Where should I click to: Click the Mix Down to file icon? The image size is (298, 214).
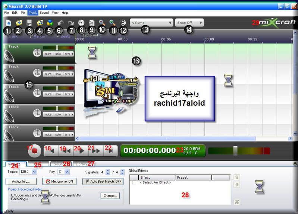coord(92,23)
